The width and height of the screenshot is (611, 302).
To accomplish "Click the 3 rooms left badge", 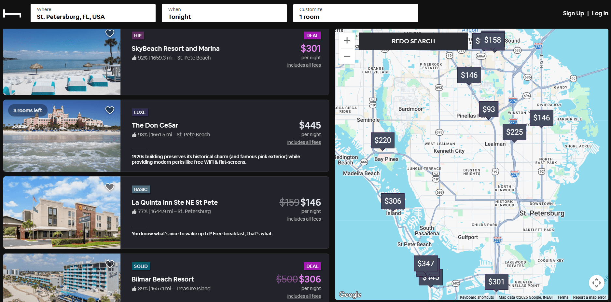I will (28, 111).
